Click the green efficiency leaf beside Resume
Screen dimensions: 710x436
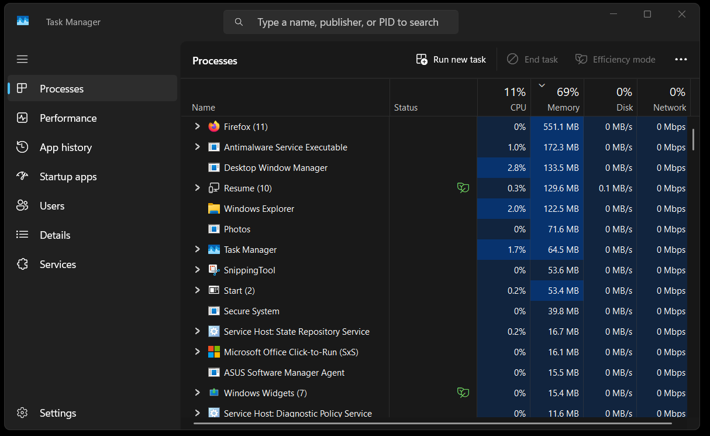click(x=463, y=188)
